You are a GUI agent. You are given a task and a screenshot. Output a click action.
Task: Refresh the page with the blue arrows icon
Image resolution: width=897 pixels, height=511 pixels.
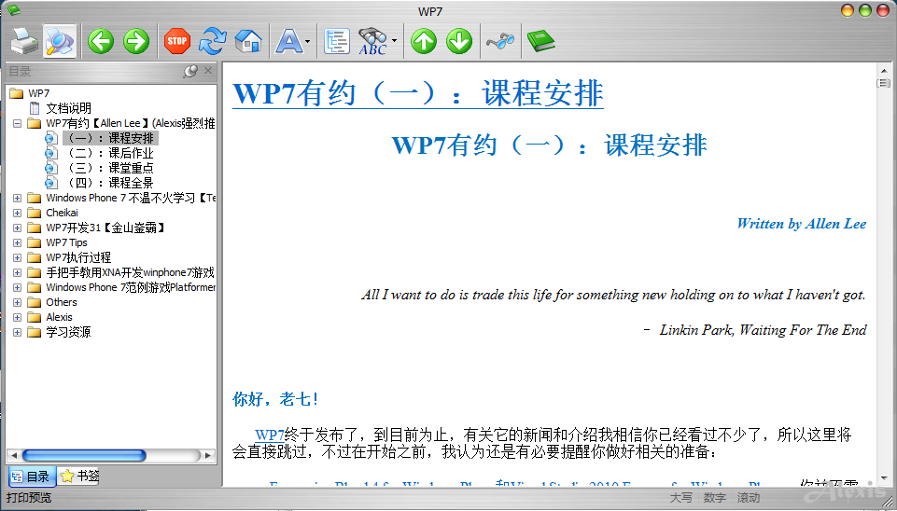(x=213, y=41)
